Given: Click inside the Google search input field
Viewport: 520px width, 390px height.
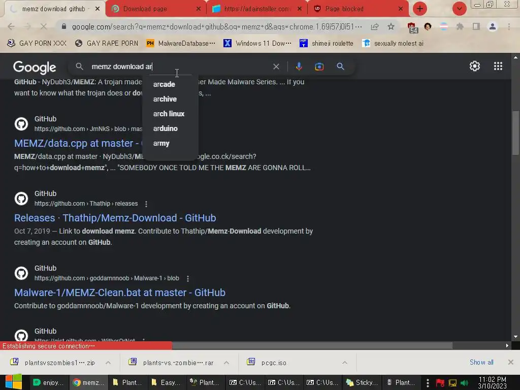Looking at the screenshot, I should [179, 67].
